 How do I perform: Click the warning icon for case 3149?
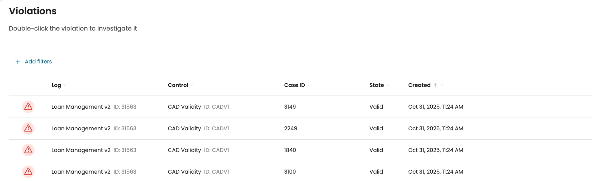coord(28,107)
